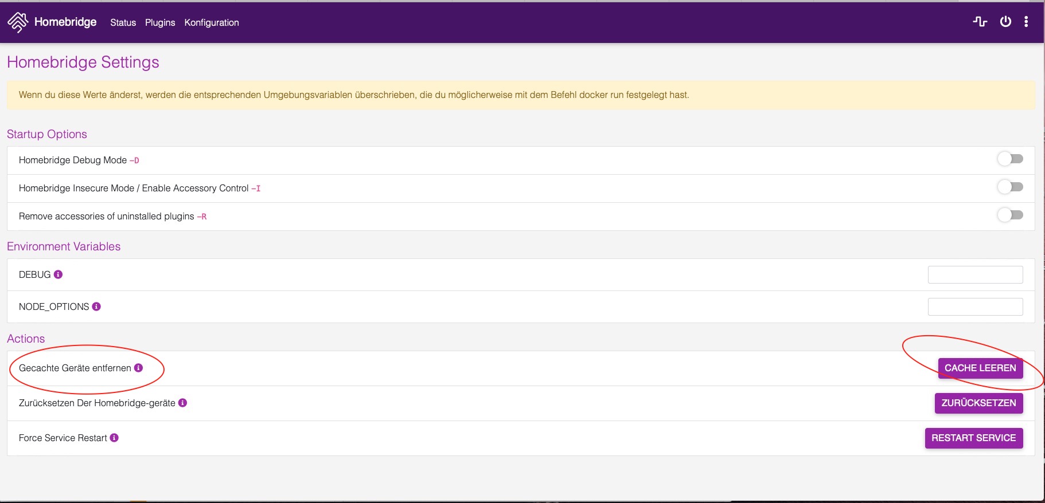
Task: Click the Zurücksetzen Der Homebridge-geräte label
Action: pos(97,403)
